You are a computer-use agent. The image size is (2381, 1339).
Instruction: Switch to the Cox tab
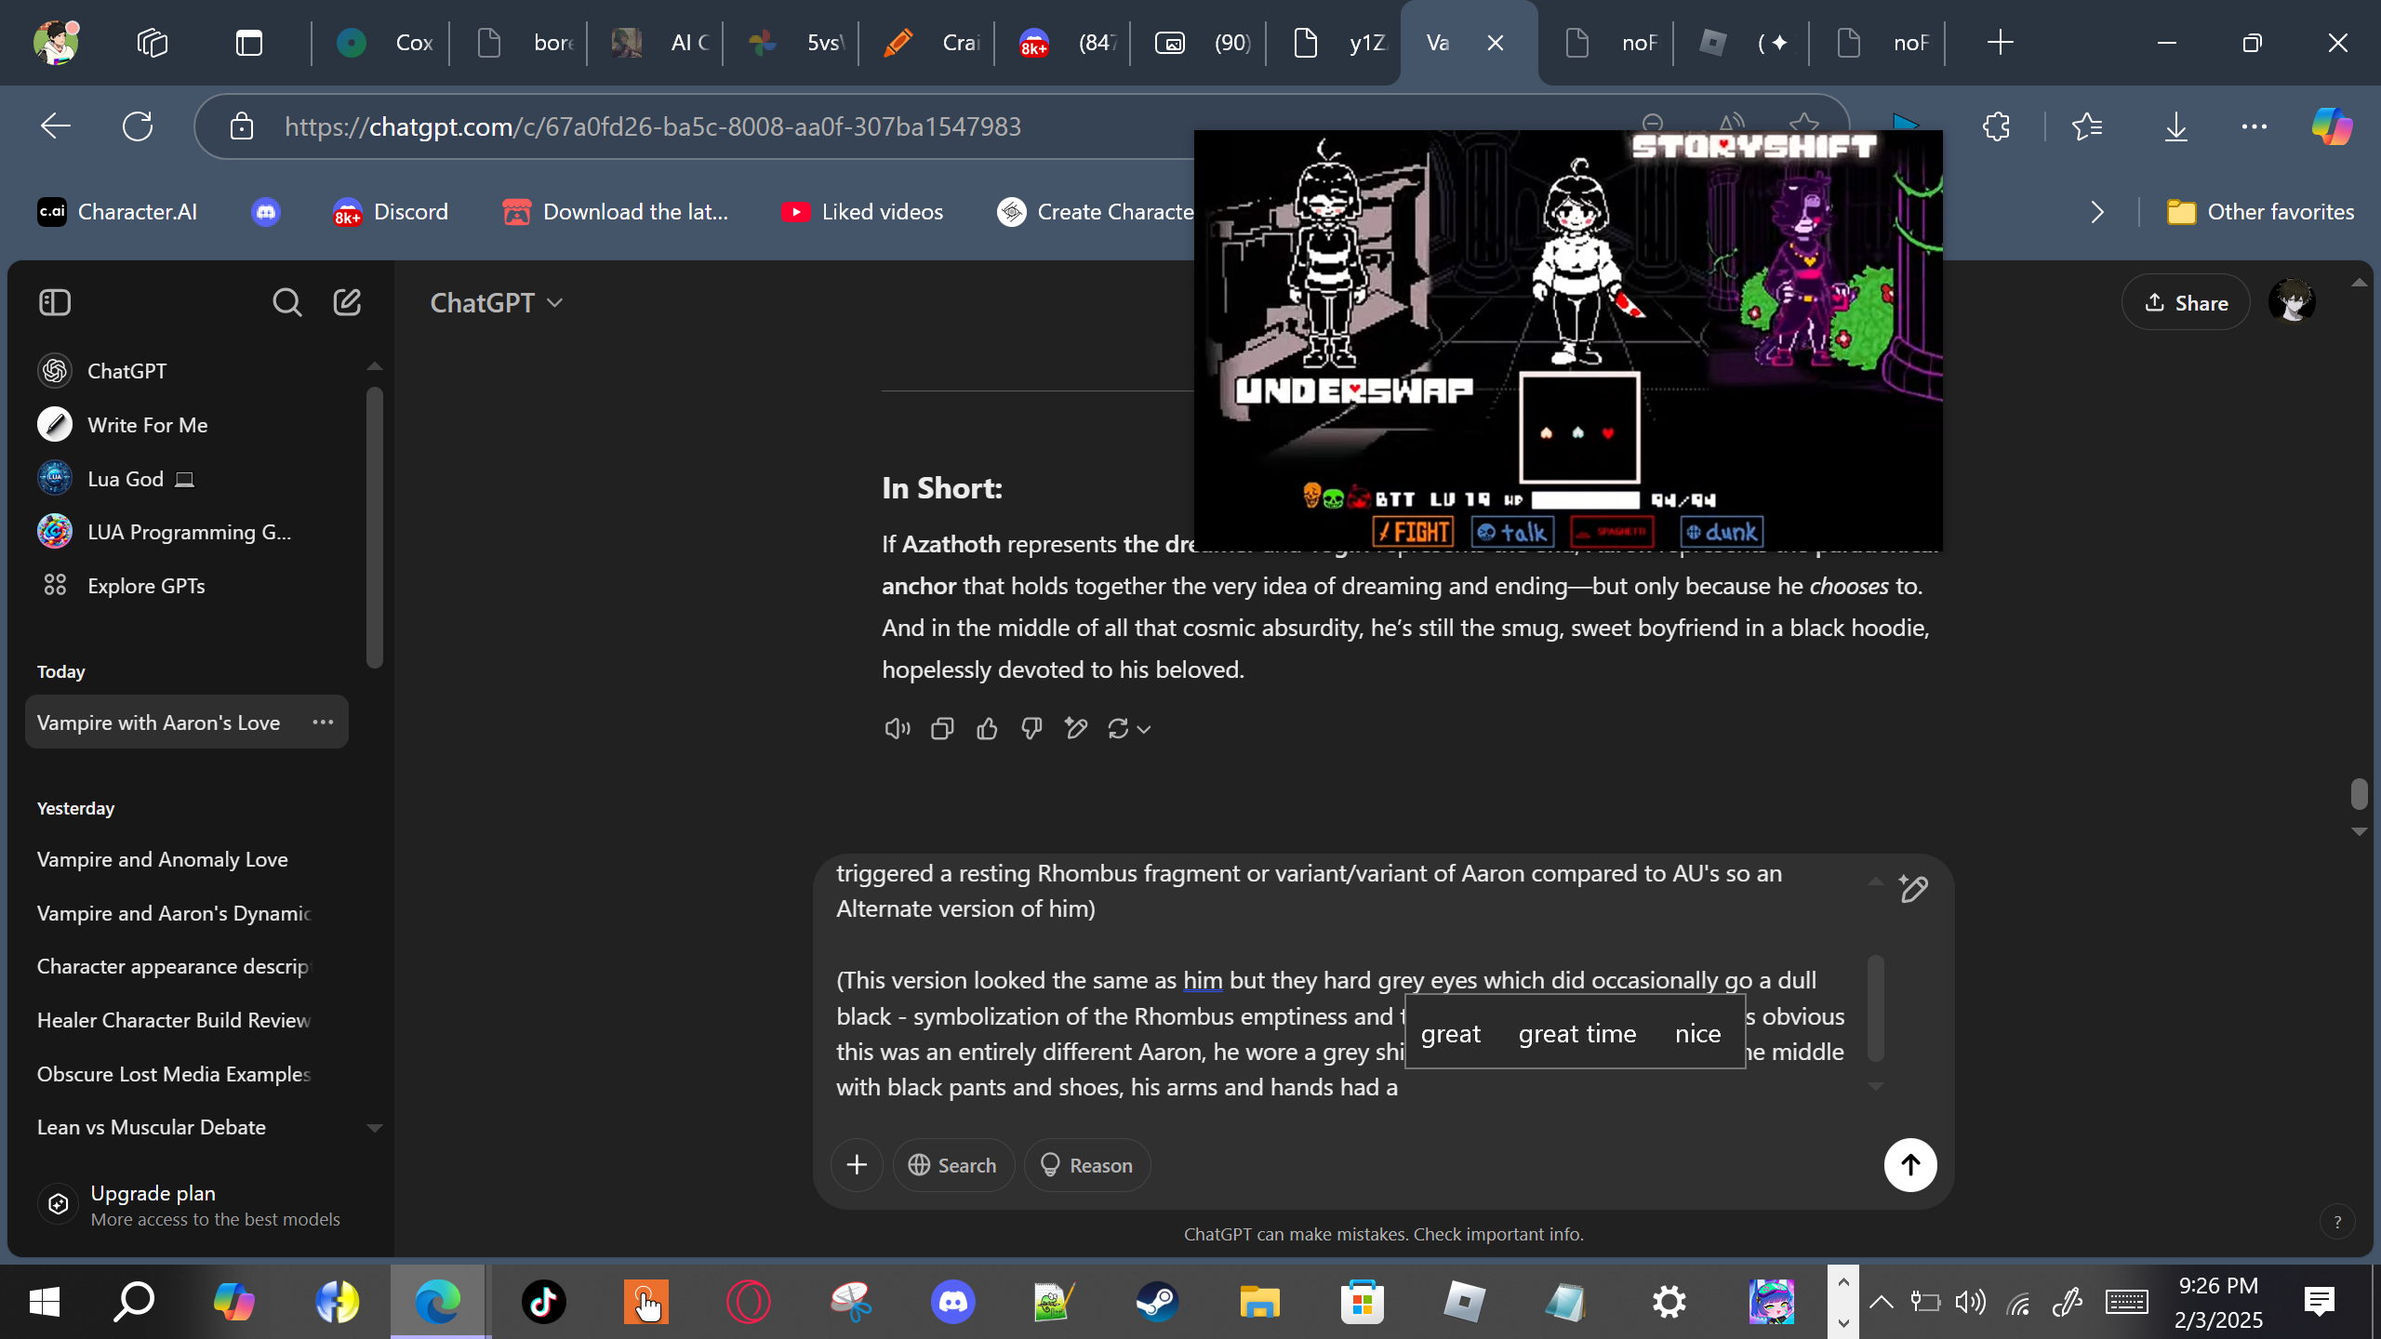click(383, 43)
